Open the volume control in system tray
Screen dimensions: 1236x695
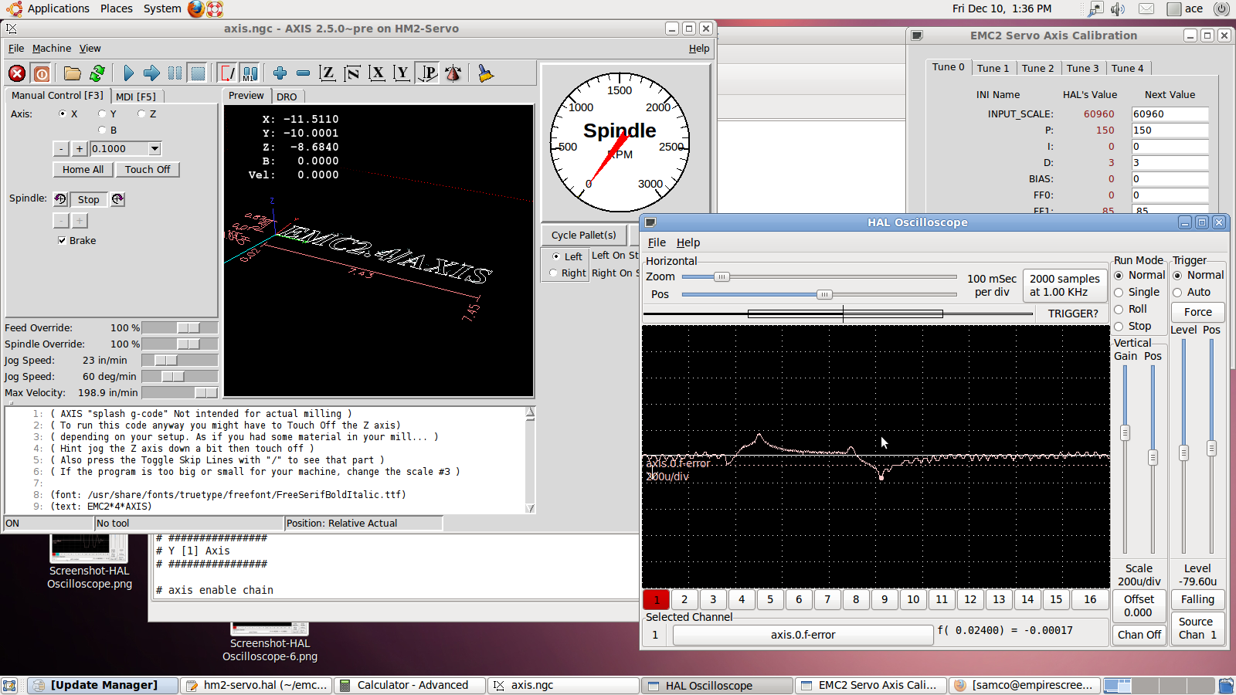(x=1118, y=8)
